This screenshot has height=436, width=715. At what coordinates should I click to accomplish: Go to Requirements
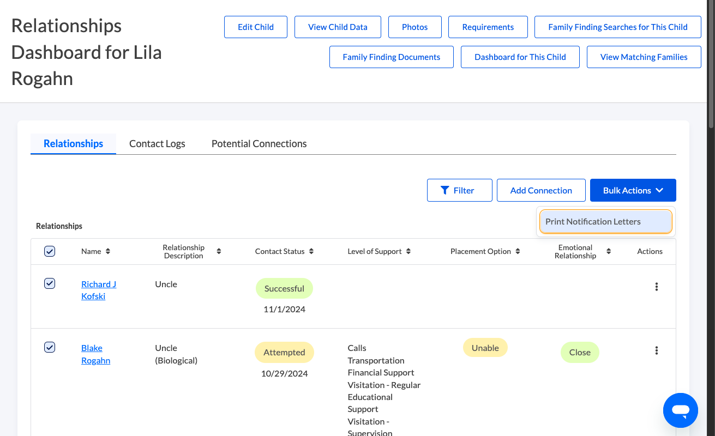(x=488, y=27)
